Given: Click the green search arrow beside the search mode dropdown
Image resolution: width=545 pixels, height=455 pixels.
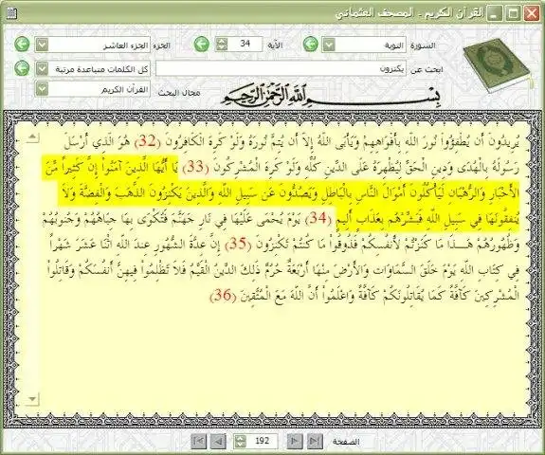Looking at the screenshot, I should click(x=22, y=68).
